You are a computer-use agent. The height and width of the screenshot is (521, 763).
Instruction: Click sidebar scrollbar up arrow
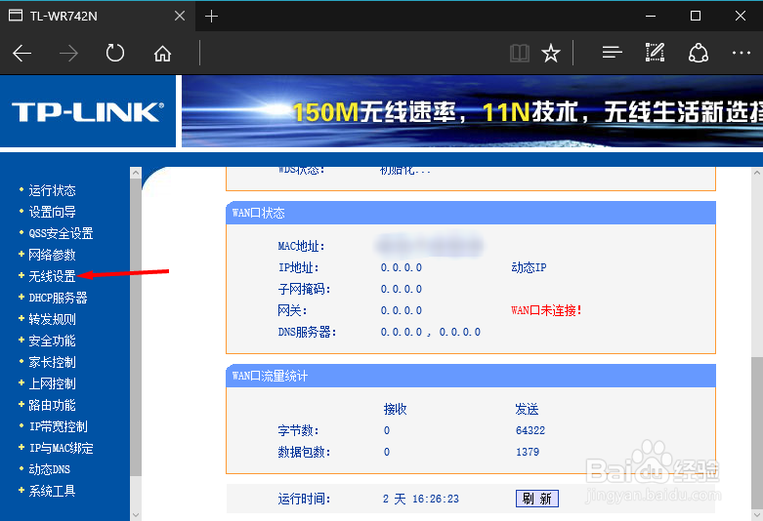point(136,173)
